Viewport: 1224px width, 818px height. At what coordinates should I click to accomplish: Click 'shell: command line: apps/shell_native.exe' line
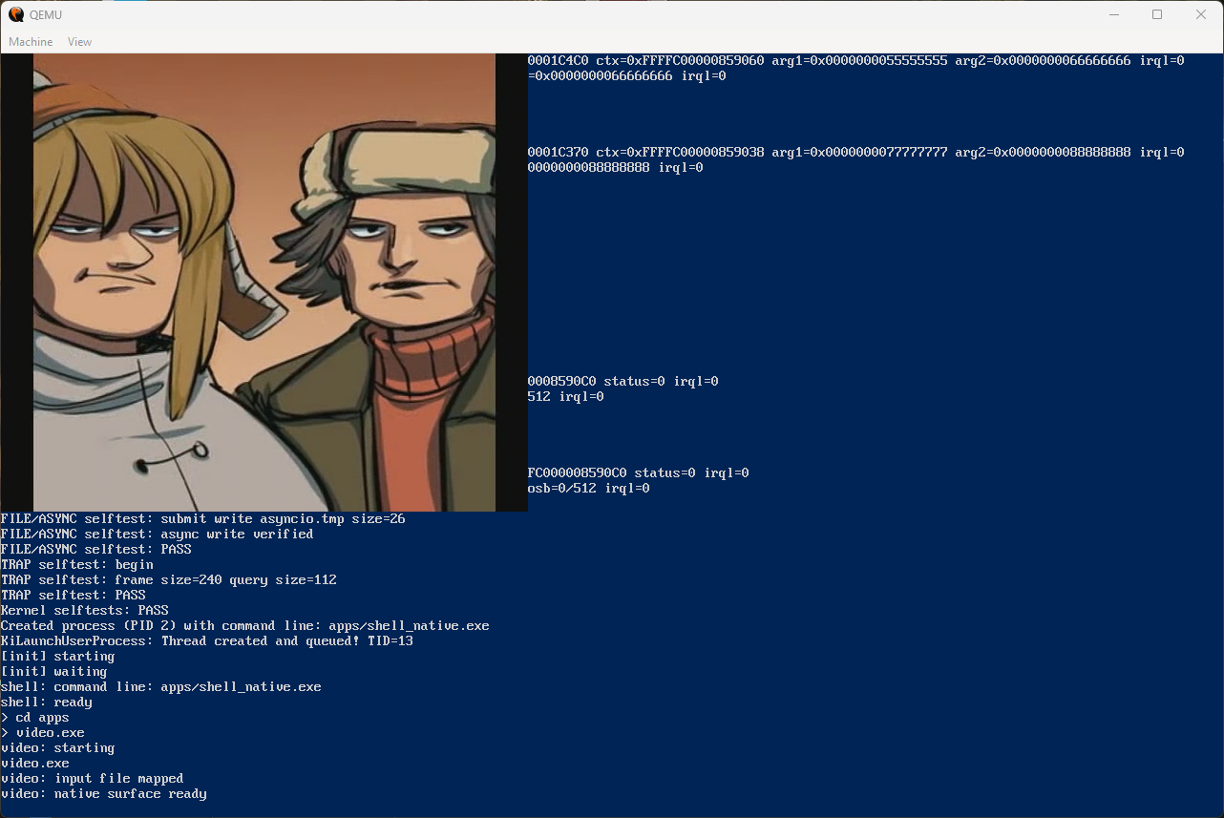point(161,687)
